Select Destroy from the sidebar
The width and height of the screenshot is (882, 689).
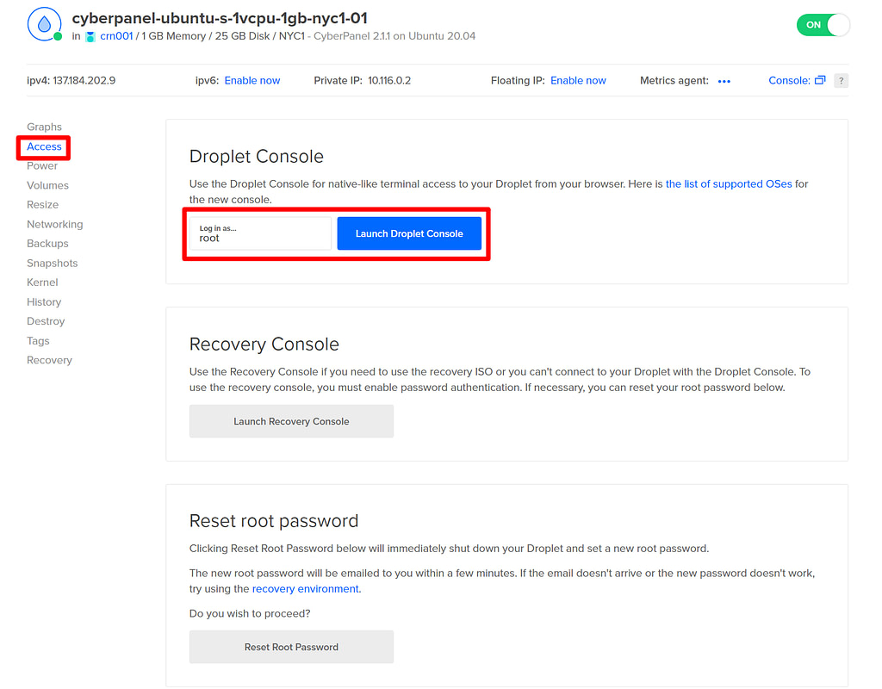46,320
